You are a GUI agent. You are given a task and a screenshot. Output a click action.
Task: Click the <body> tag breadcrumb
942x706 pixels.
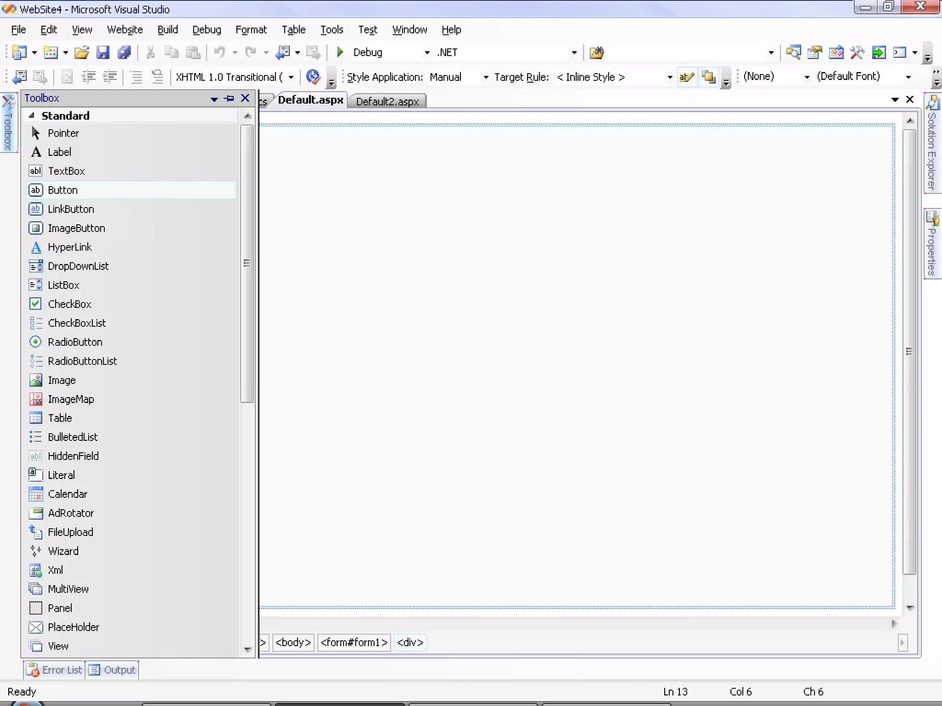coord(293,642)
